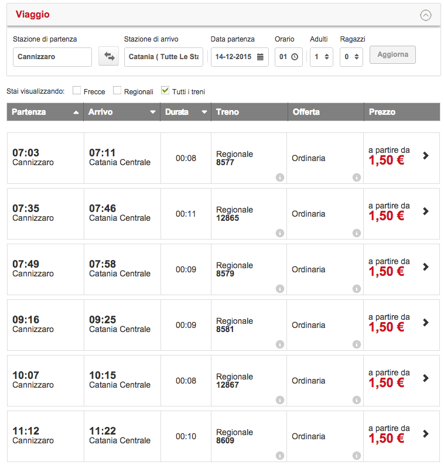This screenshot has height=465, width=444.
Task: Uncheck the Tutti i treni checkbox
Action: 165,91
